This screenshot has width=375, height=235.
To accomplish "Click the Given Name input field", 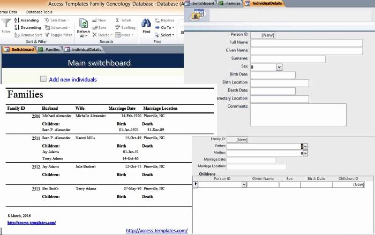I will [306, 51].
